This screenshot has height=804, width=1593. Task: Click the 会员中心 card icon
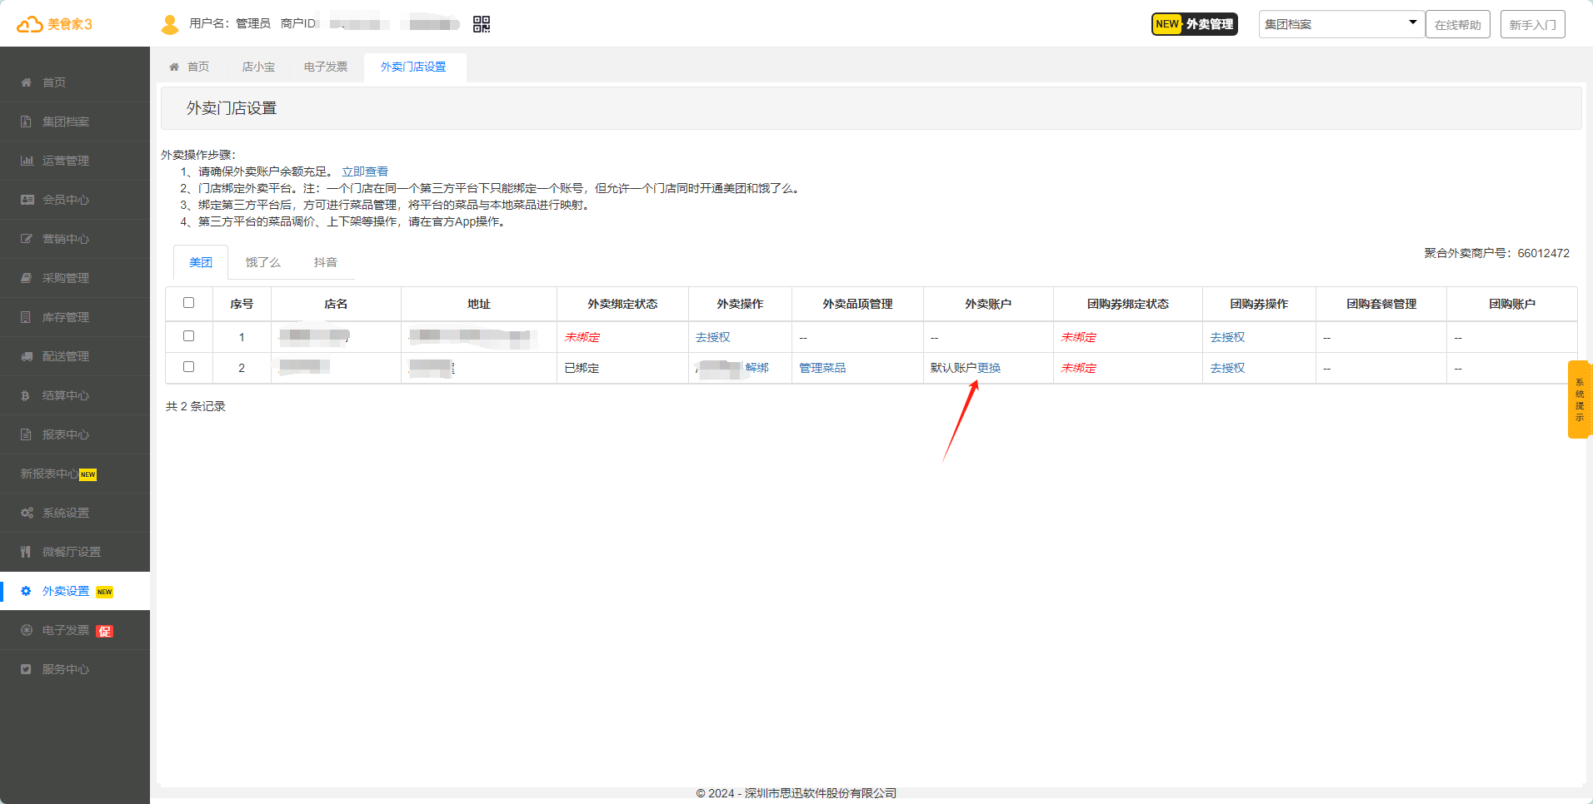click(x=27, y=200)
